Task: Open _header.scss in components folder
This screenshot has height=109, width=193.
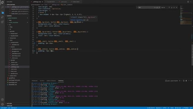Action: 15,45
